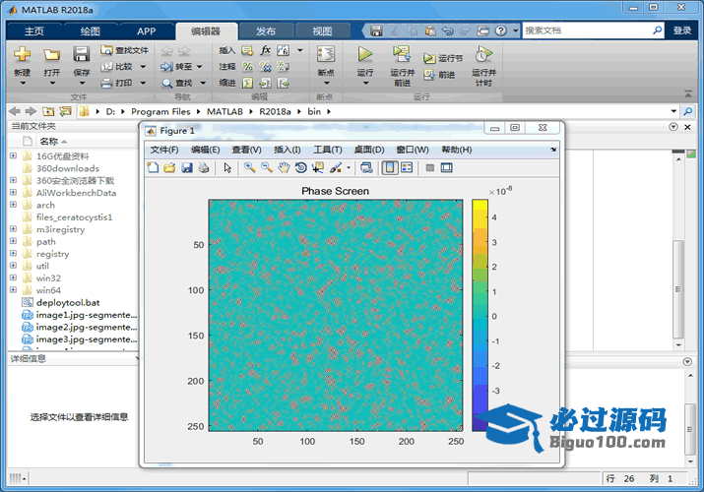Click the 名称 column header
This screenshot has height=492, width=704.
pos(49,142)
